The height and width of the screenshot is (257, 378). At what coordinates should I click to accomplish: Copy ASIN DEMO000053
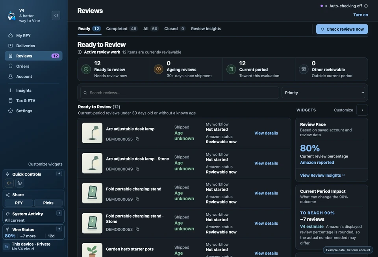click(137, 229)
